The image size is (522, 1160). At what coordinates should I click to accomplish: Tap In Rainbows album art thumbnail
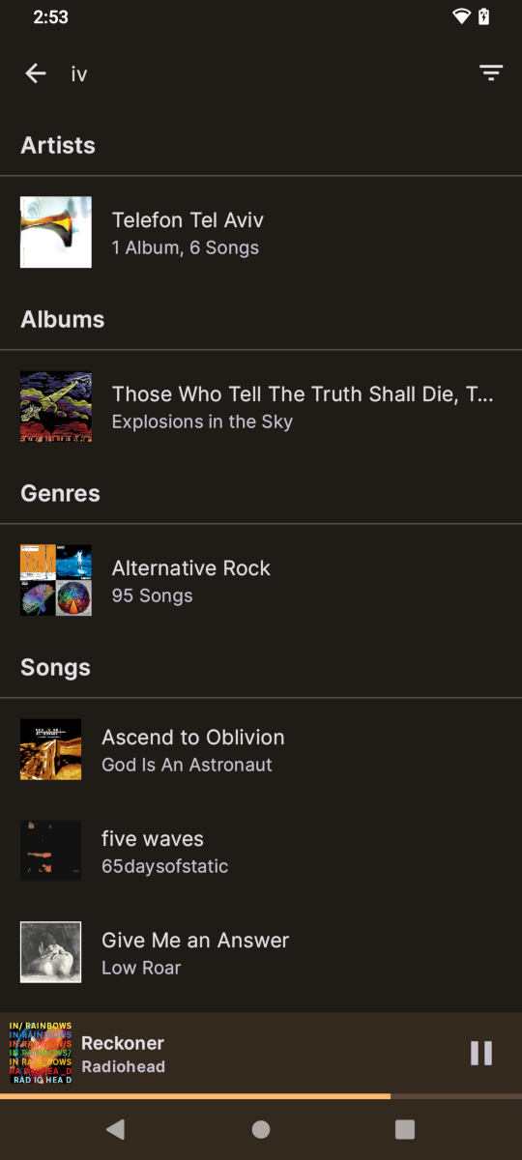[40, 1053]
